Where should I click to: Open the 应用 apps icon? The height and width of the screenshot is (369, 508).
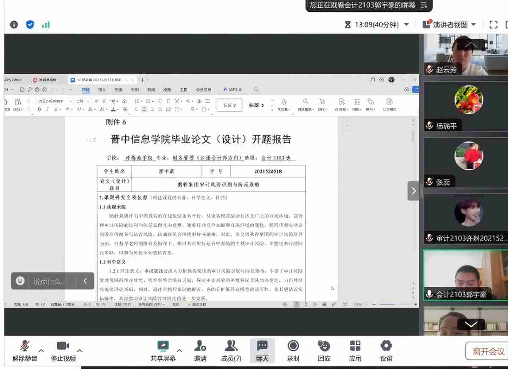355,347
